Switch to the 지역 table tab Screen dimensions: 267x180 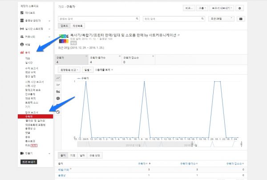pyautogui.click(x=73, y=155)
